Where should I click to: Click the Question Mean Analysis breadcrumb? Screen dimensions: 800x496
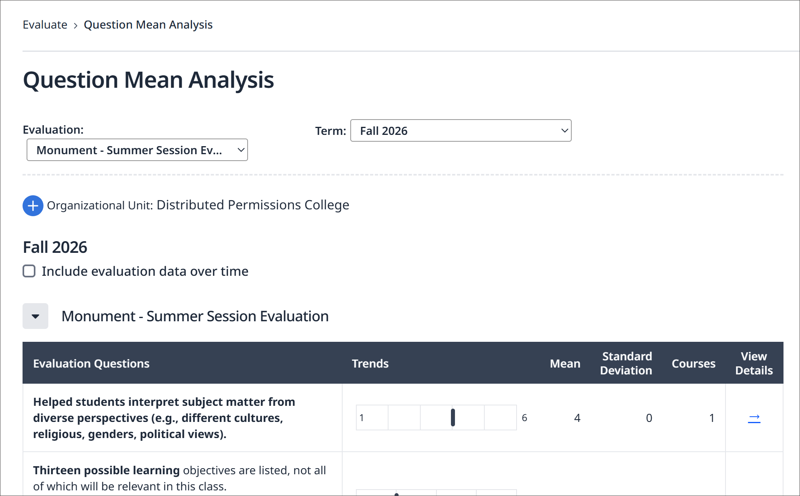(148, 25)
